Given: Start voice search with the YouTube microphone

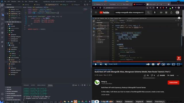Looking at the screenshot, I should (x=155, y=13).
